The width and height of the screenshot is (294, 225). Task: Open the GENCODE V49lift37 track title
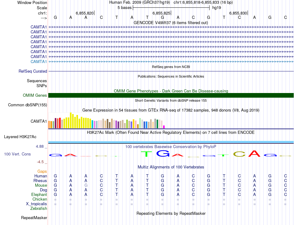click(171, 23)
